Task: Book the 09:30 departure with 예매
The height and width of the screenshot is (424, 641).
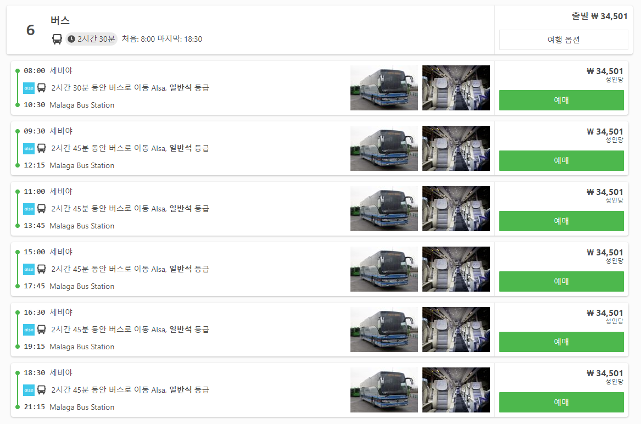Action: point(561,161)
